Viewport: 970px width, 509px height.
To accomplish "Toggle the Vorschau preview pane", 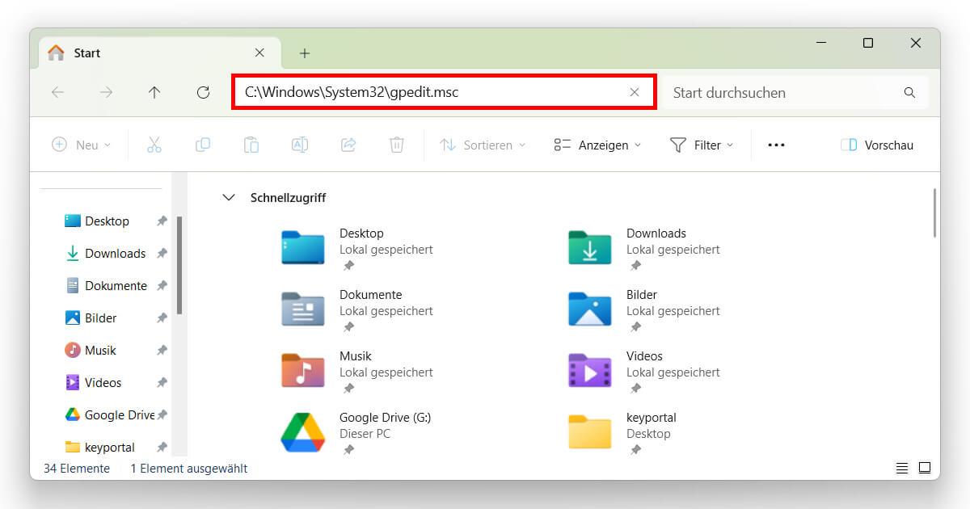I will [877, 145].
